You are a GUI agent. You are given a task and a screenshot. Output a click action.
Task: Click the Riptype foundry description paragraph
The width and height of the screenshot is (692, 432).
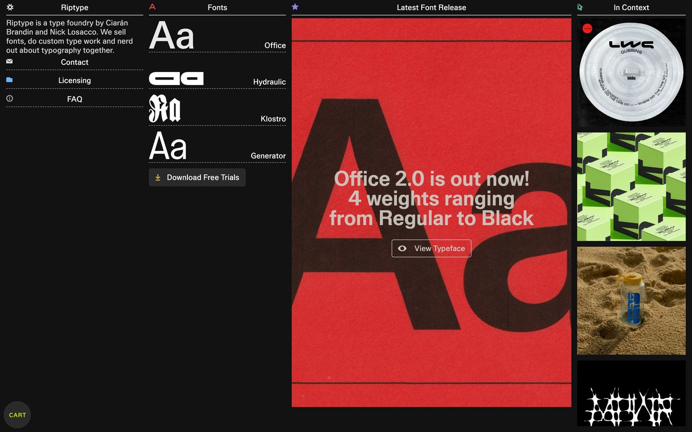pyautogui.click(x=70, y=36)
